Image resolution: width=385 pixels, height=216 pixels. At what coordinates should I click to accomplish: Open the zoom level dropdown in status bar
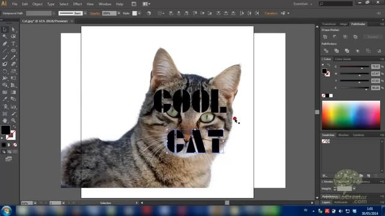35,203
